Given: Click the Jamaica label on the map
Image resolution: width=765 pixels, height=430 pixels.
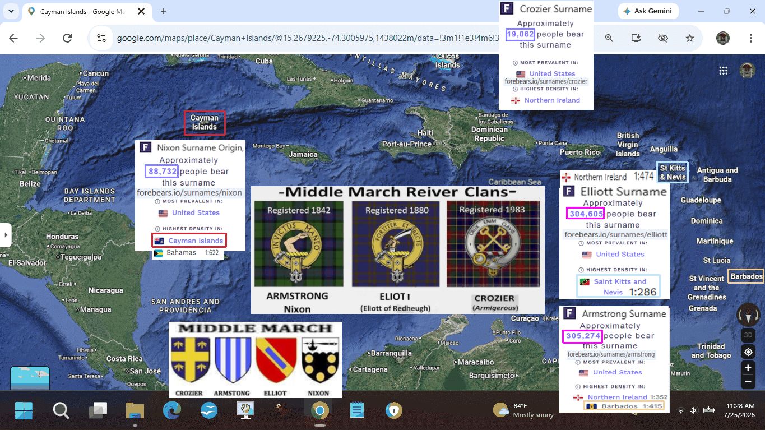Looking at the screenshot, I should [x=303, y=154].
